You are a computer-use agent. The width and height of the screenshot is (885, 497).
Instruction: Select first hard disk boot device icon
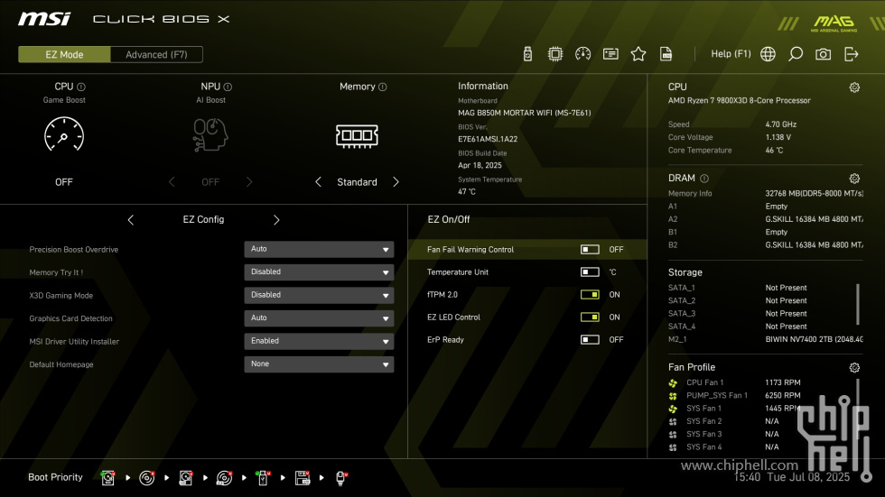[107, 478]
